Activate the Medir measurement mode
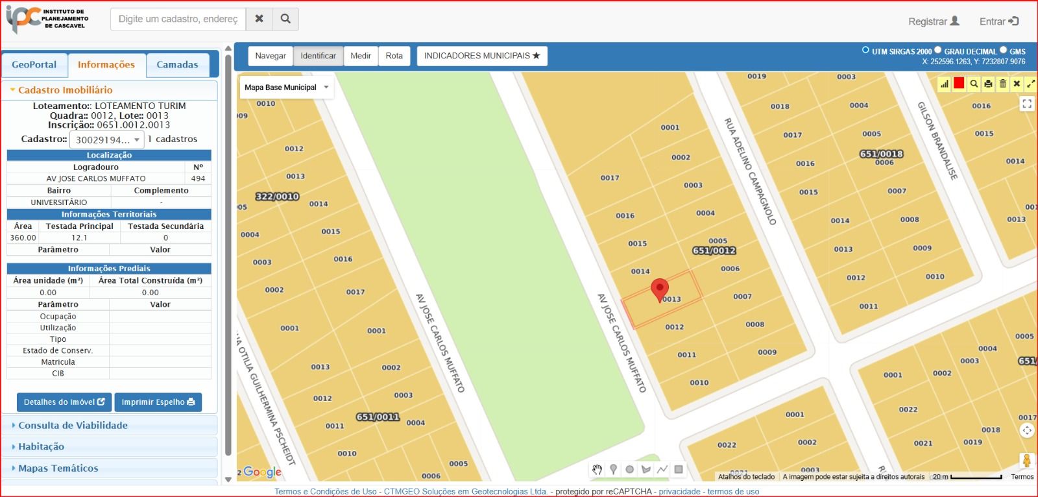 (x=361, y=56)
